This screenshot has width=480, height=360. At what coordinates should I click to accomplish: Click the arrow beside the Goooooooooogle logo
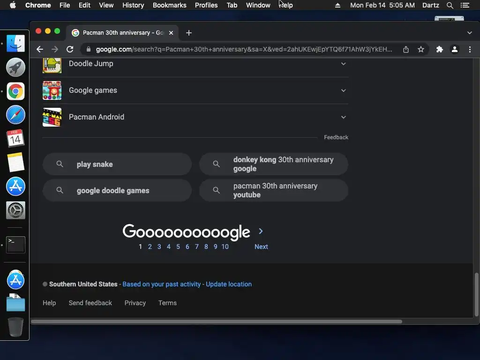point(261,231)
